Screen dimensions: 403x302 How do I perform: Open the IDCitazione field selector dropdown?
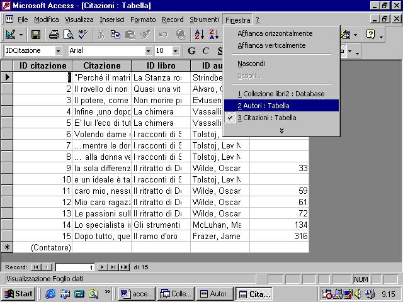(59, 51)
